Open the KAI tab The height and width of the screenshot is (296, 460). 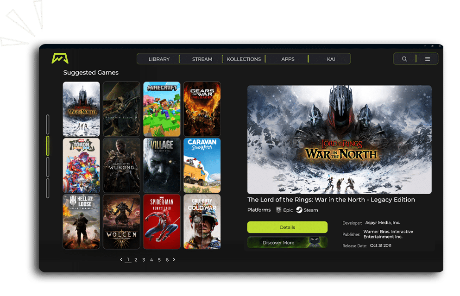[331, 59]
